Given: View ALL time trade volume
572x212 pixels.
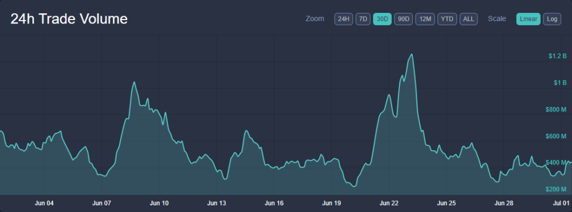Looking at the screenshot, I should [x=469, y=19].
